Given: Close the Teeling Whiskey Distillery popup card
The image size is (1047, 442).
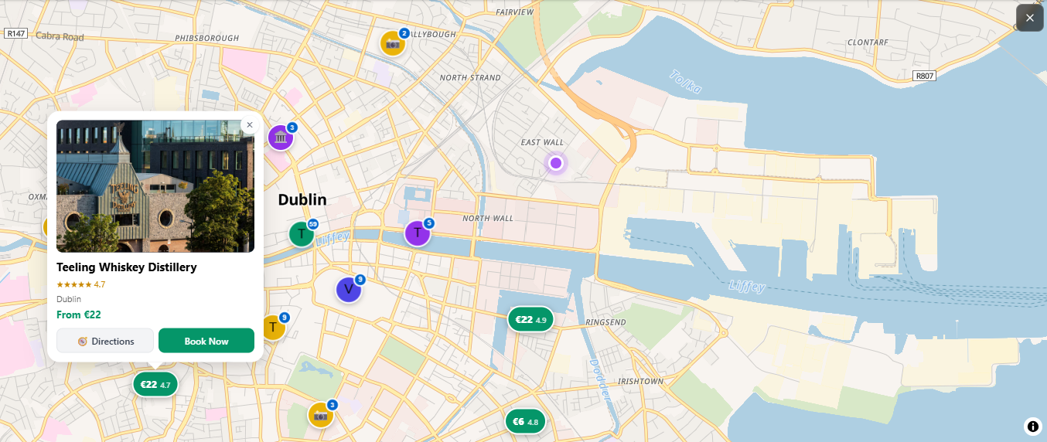Looking at the screenshot, I should [249, 124].
